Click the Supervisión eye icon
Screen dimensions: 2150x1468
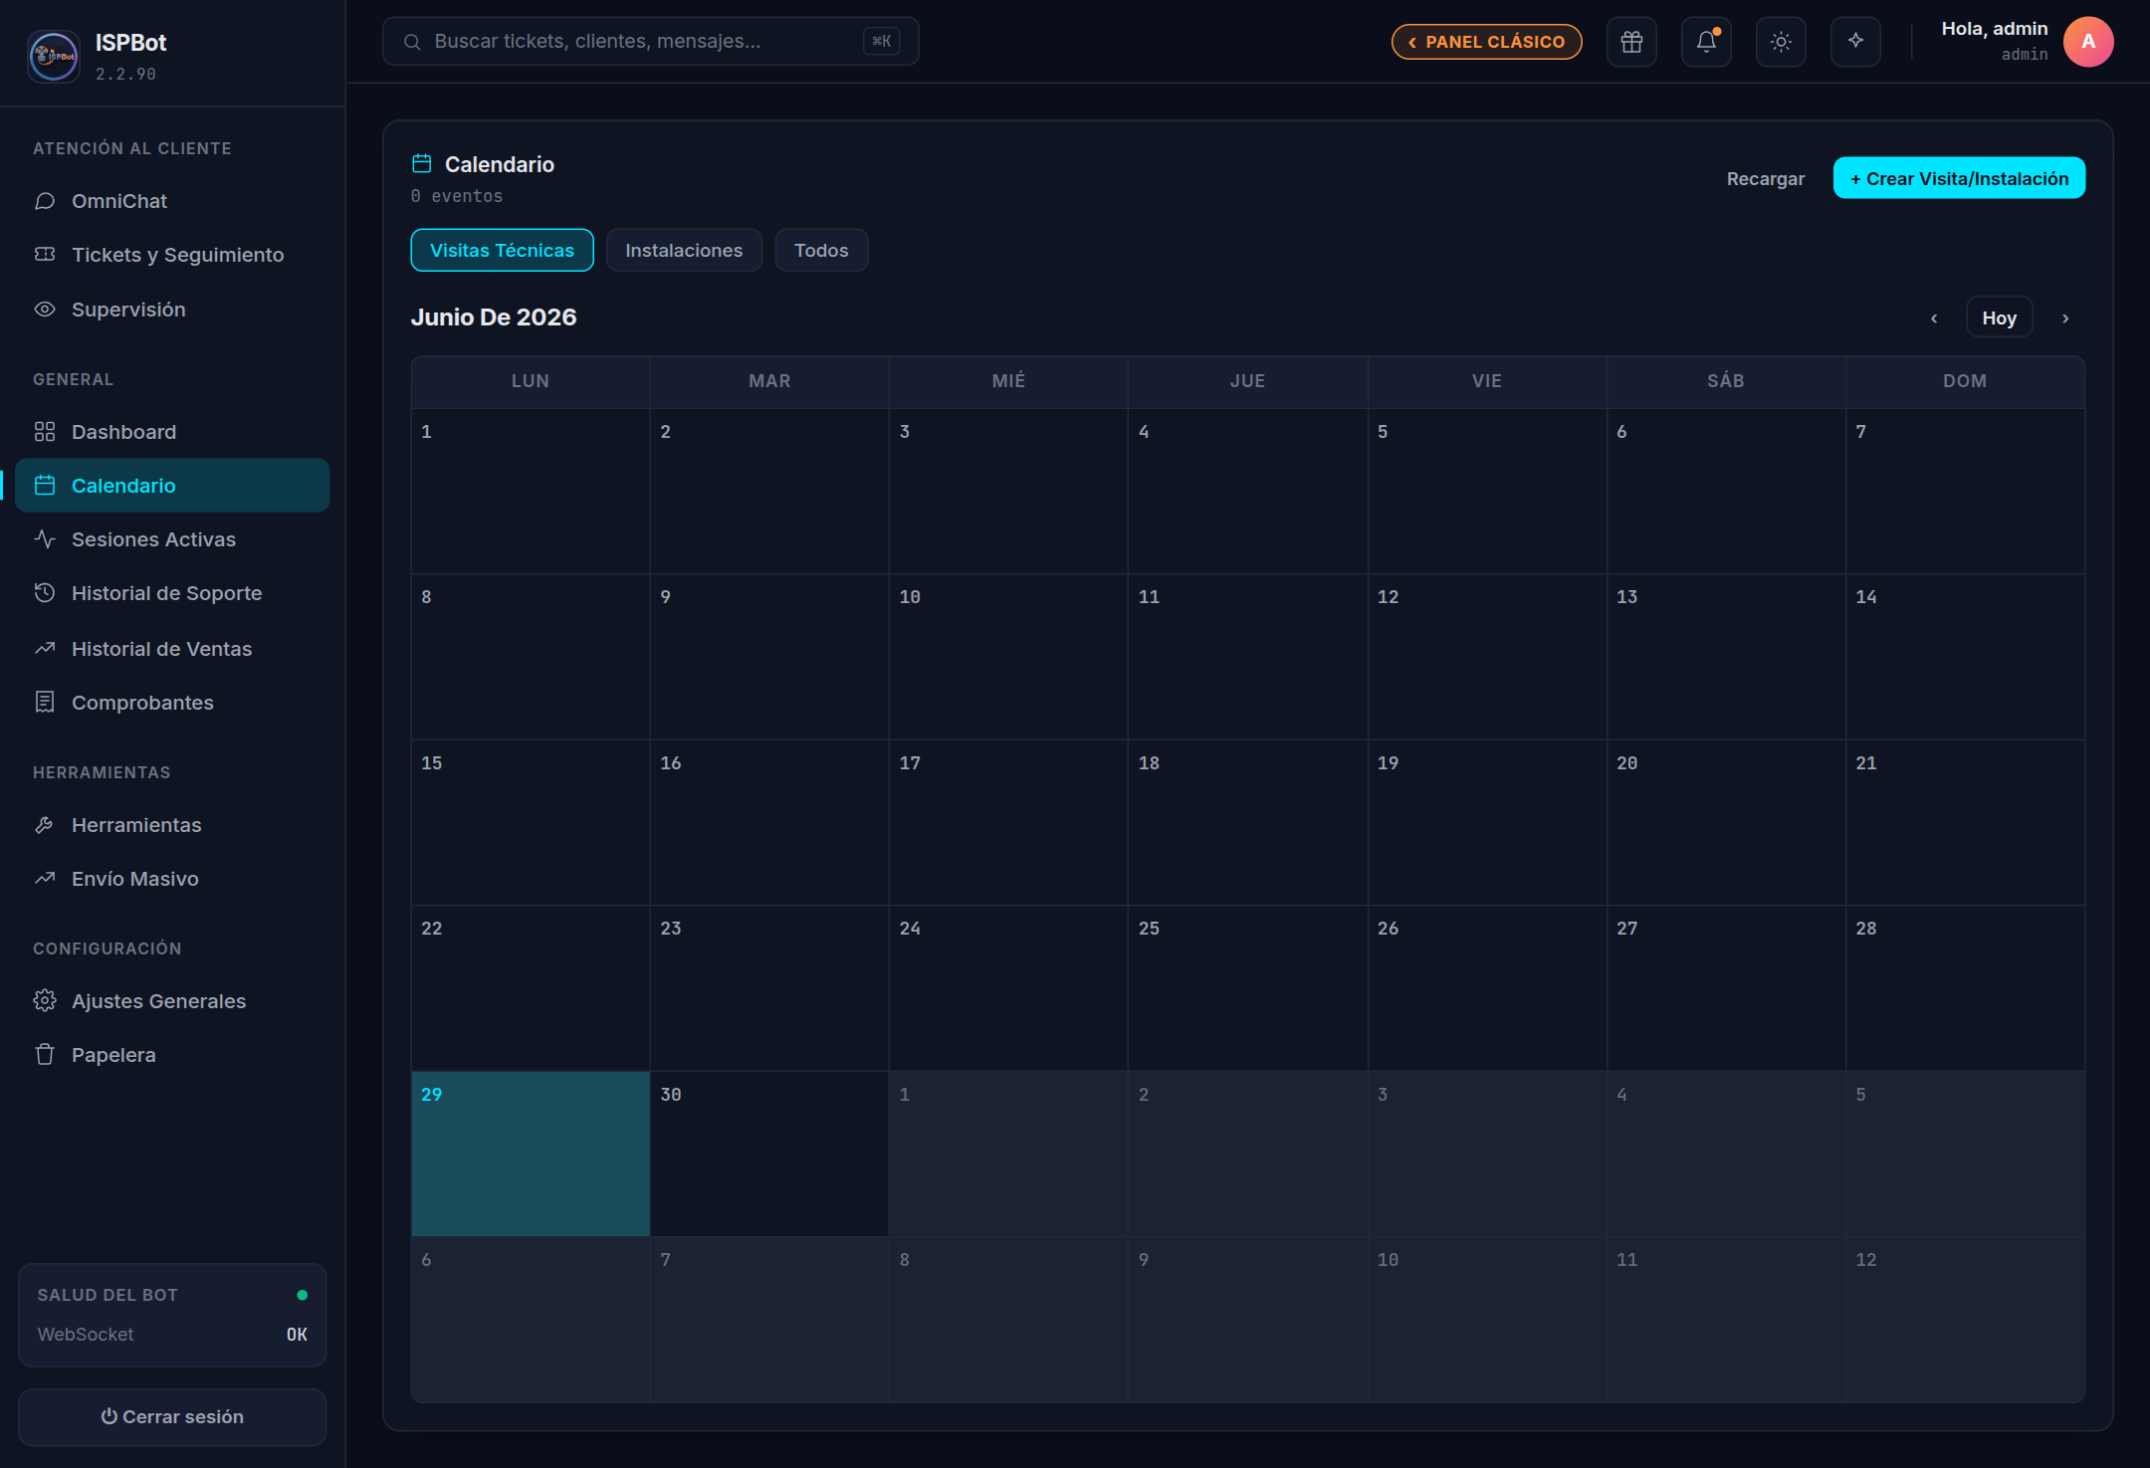pos(45,310)
